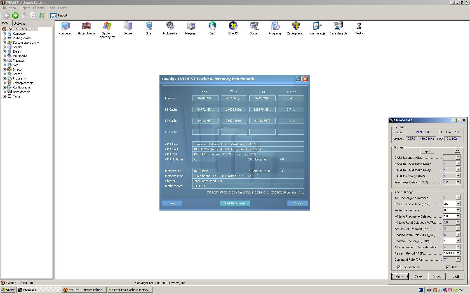This screenshot has width=470, height=294.
Task: Toggle the Lock mchbar checkbox
Action: pyautogui.click(x=399, y=267)
